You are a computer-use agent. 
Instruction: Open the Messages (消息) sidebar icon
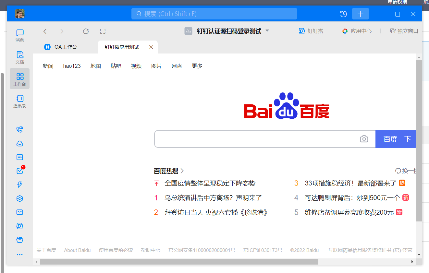(x=20, y=35)
